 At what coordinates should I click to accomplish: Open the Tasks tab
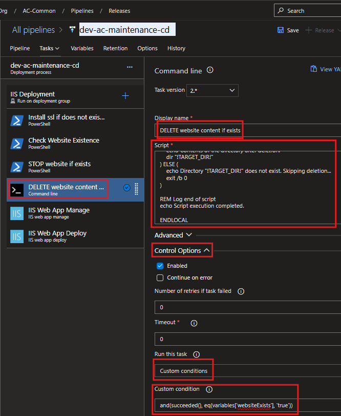[47, 48]
